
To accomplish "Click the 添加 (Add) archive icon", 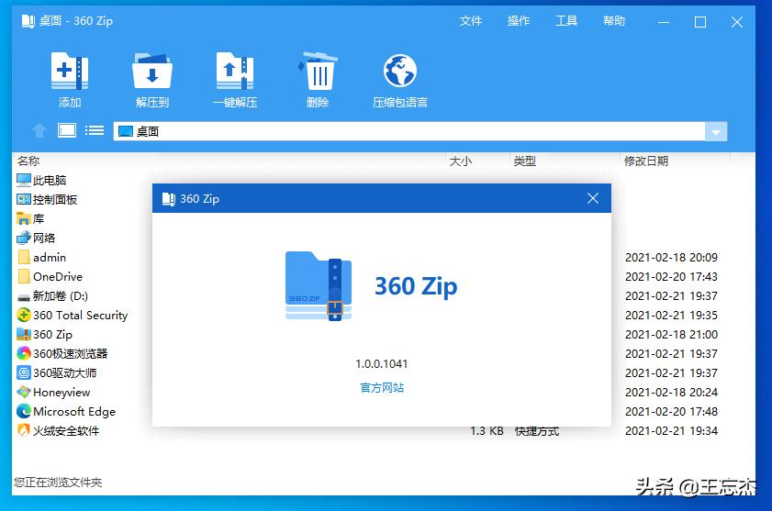I will click(x=70, y=71).
